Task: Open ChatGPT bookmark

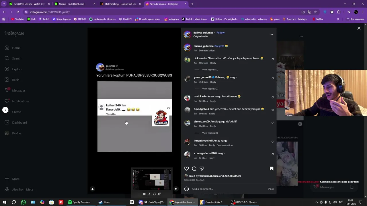Action: [125, 19]
